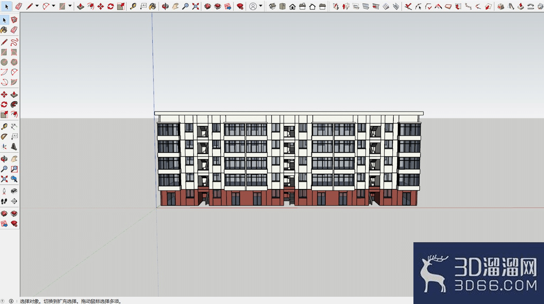Activate Push/Pull tool in top toolbar
The width and height of the screenshot is (544, 304).
[81, 6]
